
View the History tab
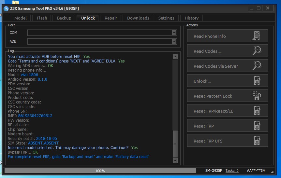click(192, 18)
